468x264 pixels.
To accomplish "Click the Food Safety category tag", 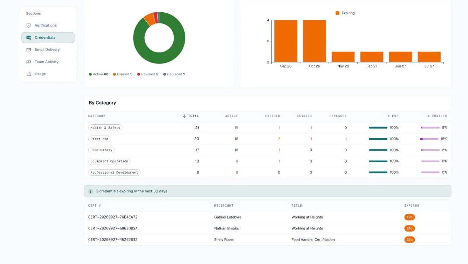I will coord(101,150).
